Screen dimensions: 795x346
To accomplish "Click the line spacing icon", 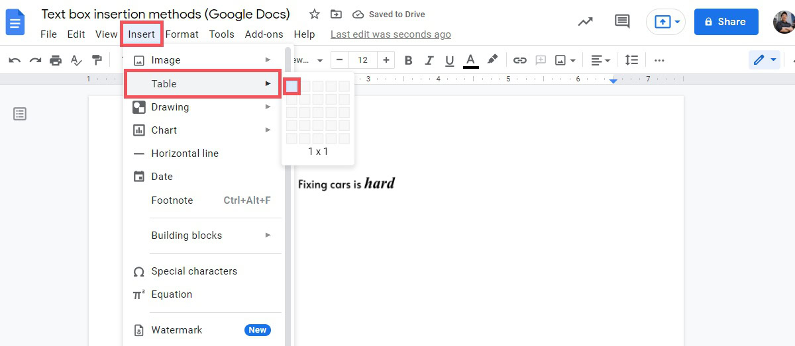I will click(631, 60).
